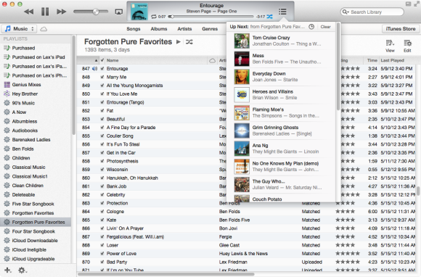Switch to the Genres tab

pyautogui.click(x=210, y=29)
